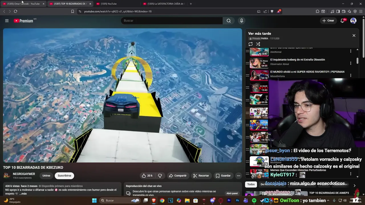Open options for AlexNoreal video entry
The width and height of the screenshot is (365, 205).
pyautogui.click(x=351, y=51)
